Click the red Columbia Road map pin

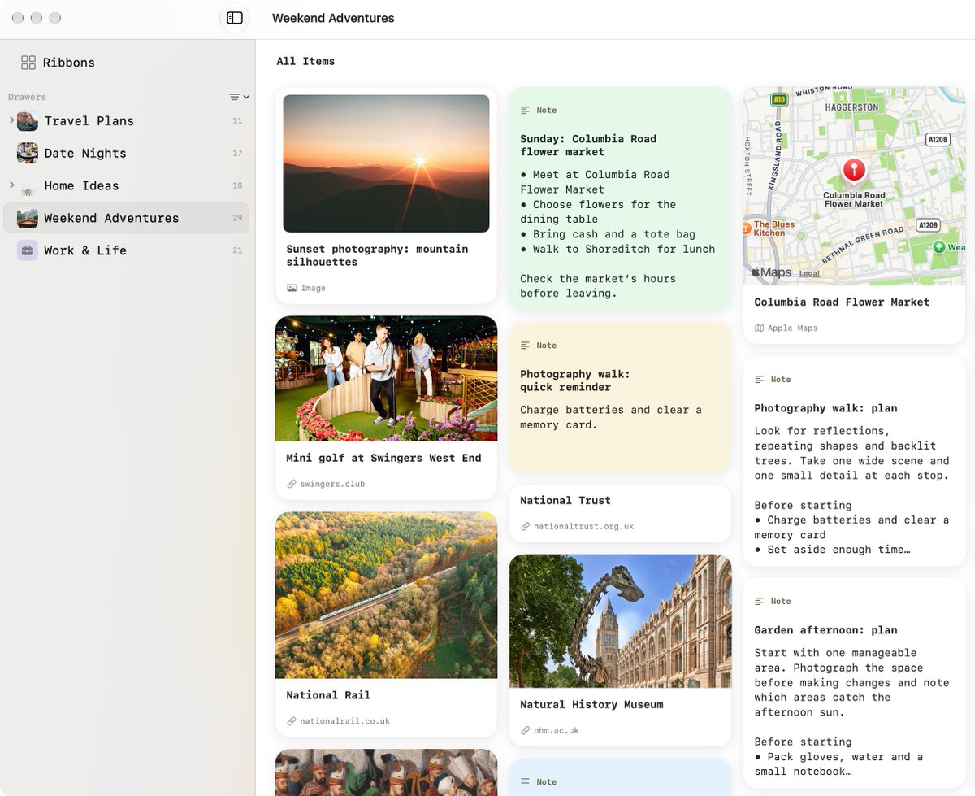point(854,170)
